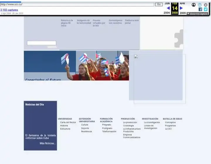Open the Traduzca este portal menu item
211x164 pixels.
click(x=132, y=21)
